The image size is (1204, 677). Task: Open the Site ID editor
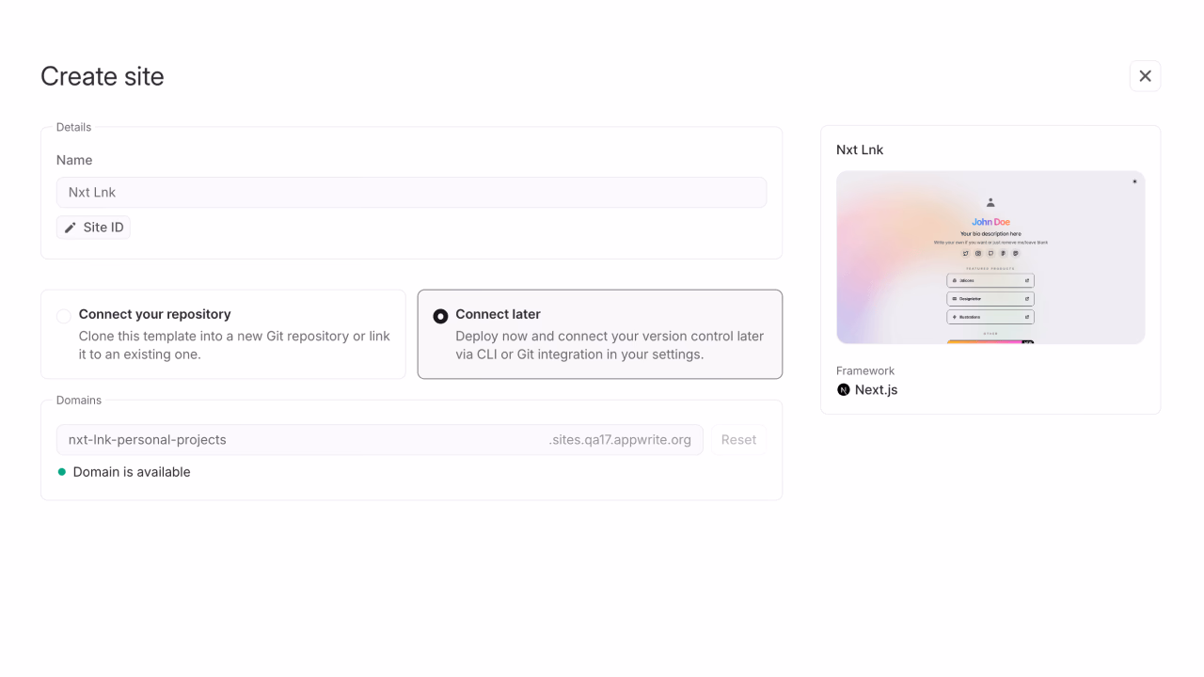coord(93,228)
